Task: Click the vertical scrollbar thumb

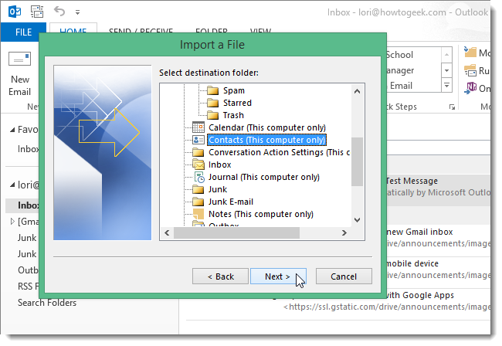Action: (x=357, y=161)
